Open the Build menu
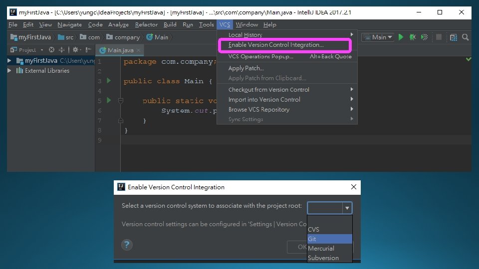Screen dimensions: 479x269 tap(170, 24)
